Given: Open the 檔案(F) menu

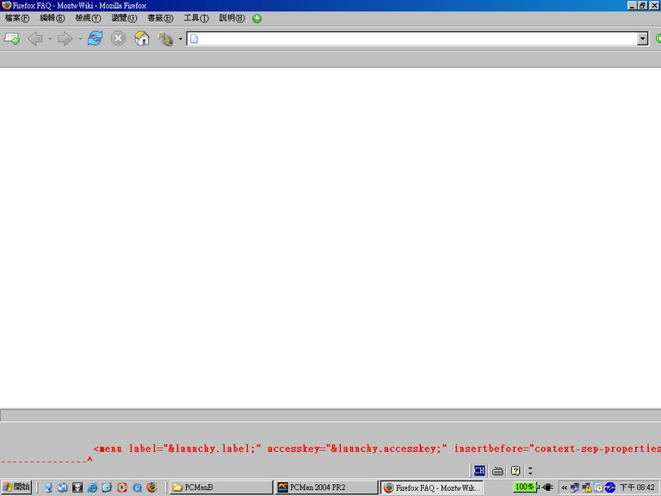Looking at the screenshot, I should 16,18.
